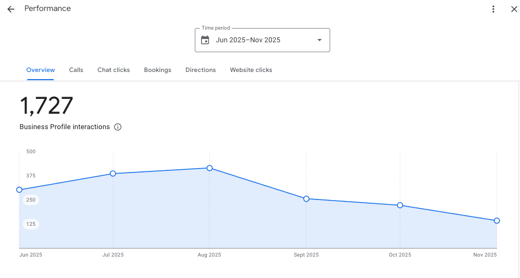Go to the Bookings tab
Screen dimensions: 520x278
click(x=157, y=70)
